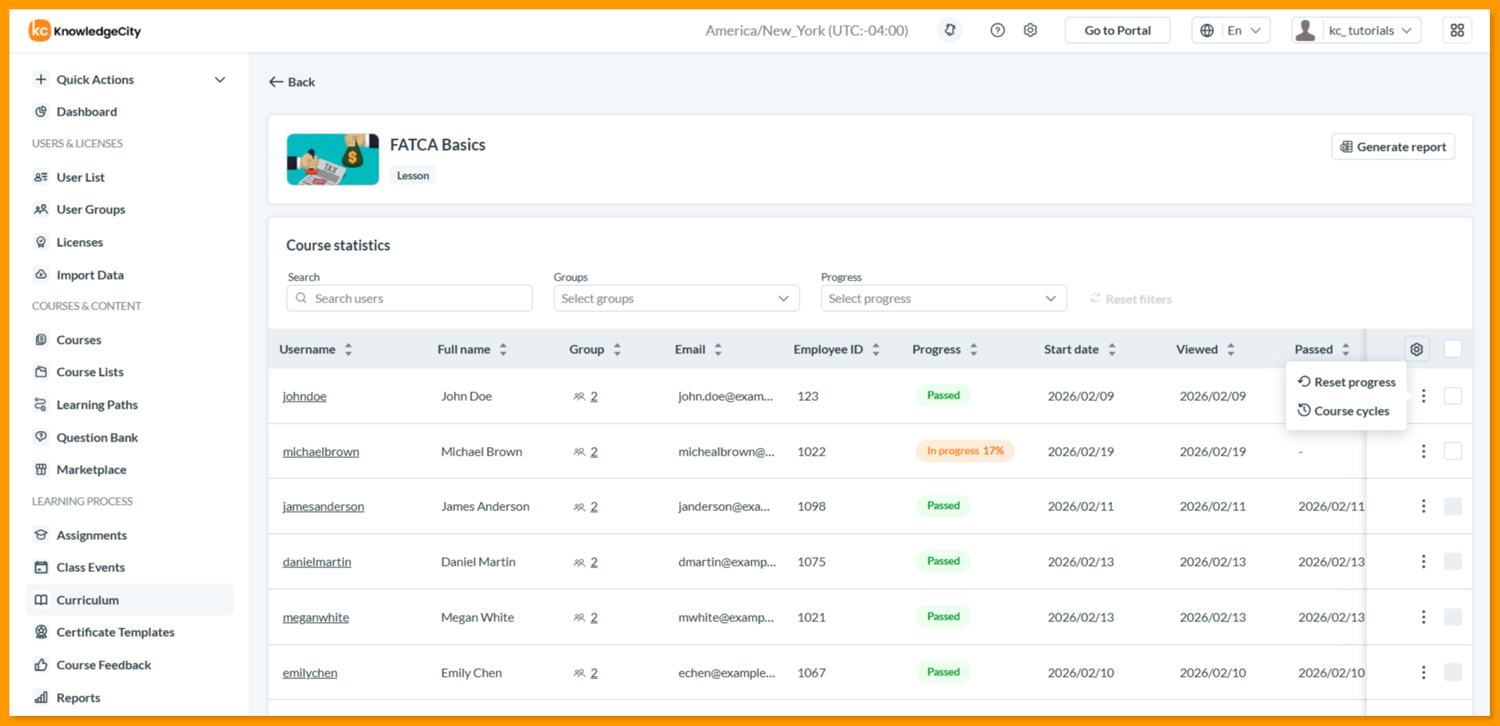Tick the select-all checkbox in the table header

click(1453, 349)
